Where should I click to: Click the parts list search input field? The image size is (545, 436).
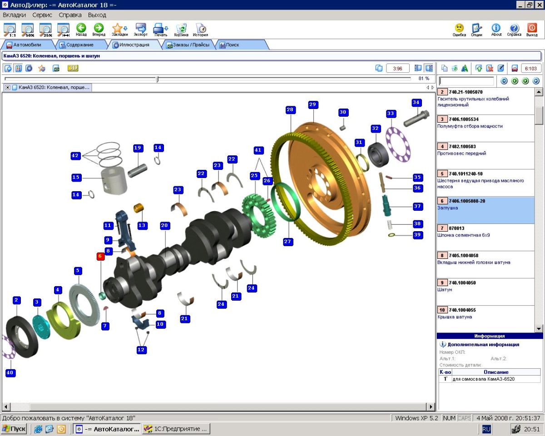coord(466,81)
